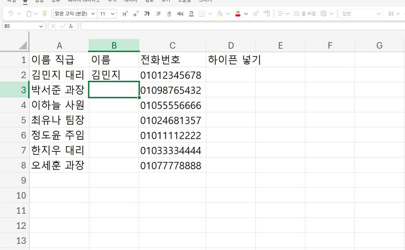The image size is (405, 250).
Task: Click the Undo icon
Action: coord(11,14)
